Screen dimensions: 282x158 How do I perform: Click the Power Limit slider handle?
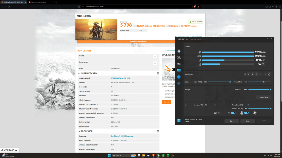pyautogui.click(x=270, y=109)
